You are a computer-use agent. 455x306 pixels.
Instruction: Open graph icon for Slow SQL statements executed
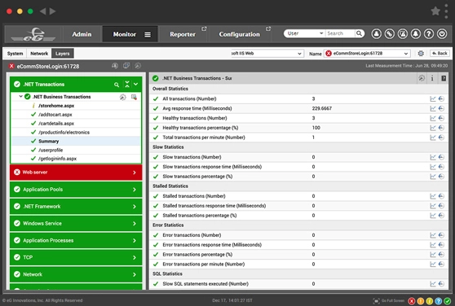pyautogui.click(x=433, y=284)
